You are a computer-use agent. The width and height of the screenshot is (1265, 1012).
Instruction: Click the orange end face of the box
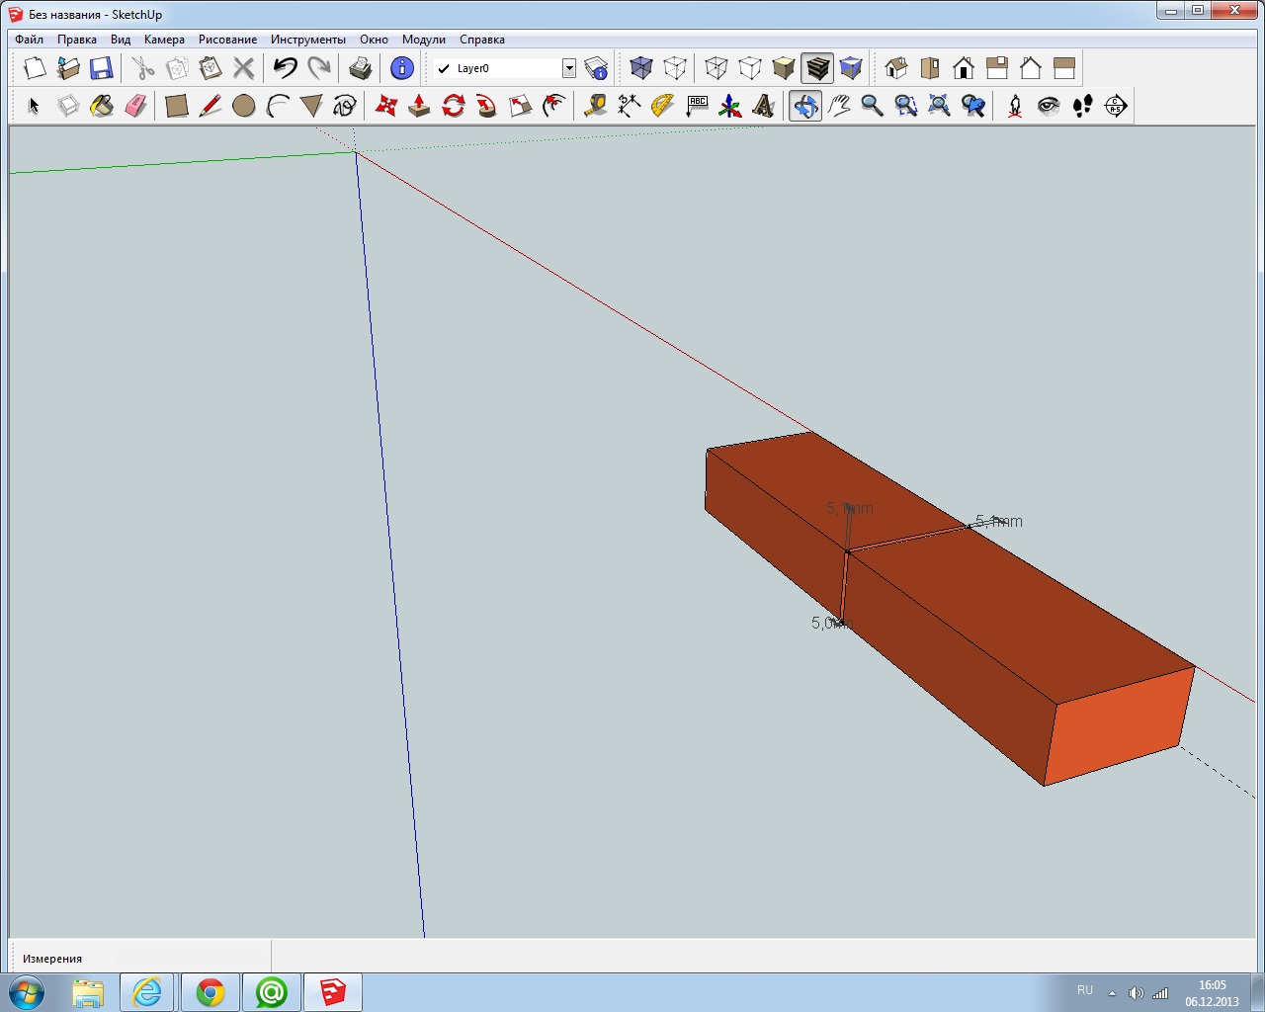pyautogui.click(x=1118, y=726)
